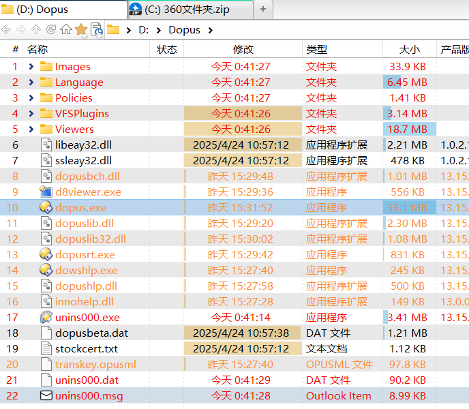Click the libeay32.dll file icon
The height and width of the screenshot is (409, 469).
(46, 145)
